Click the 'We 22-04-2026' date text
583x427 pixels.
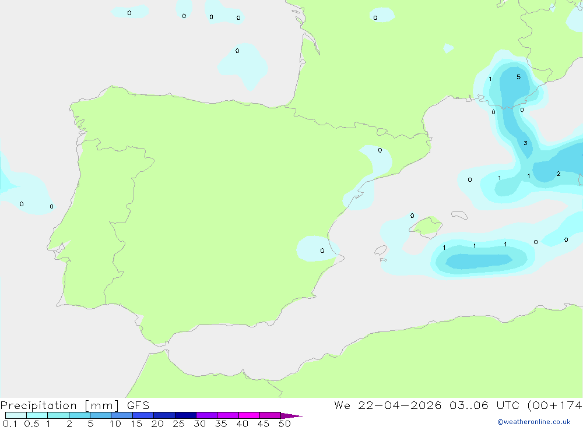point(388,405)
